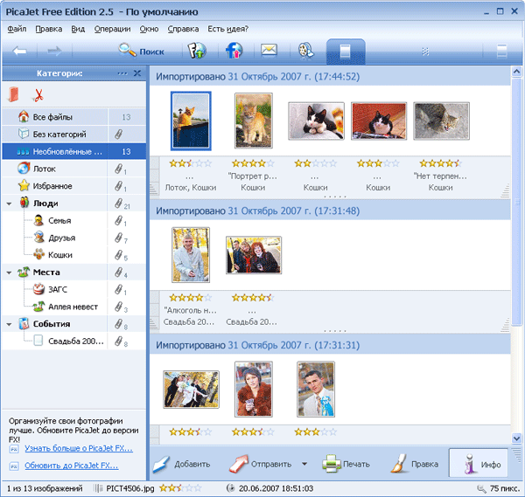This screenshot has width=525, height=497.
Task: Click PICT4506.jpg filename in status bar
Action: point(129,488)
